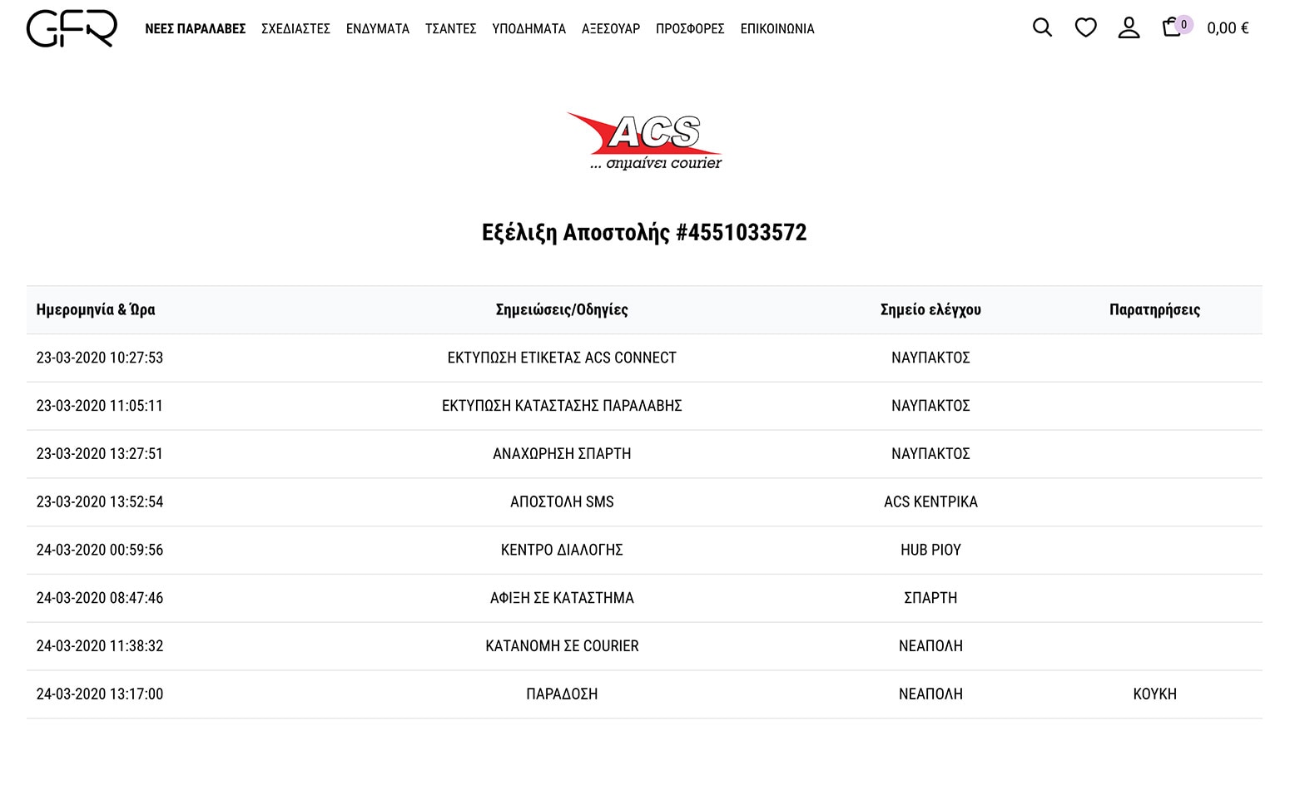Click ΝΕΑΠΟΛΗ in the 11:38:32 row

pyautogui.click(x=930, y=646)
